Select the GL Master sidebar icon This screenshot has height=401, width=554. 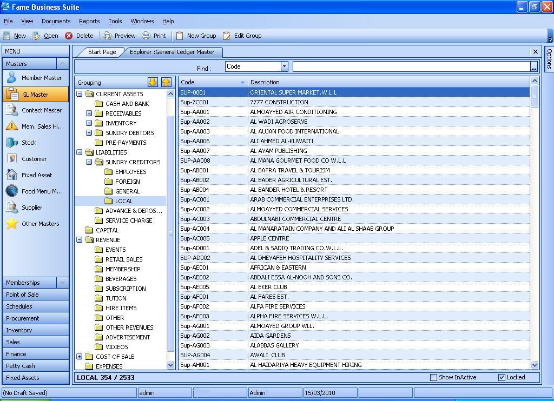(12, 94)
